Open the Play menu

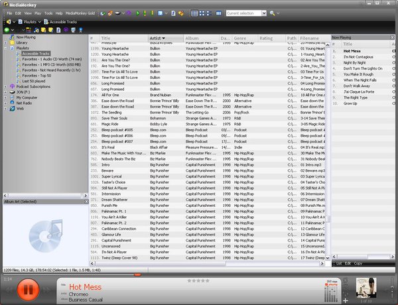(38, 13)
